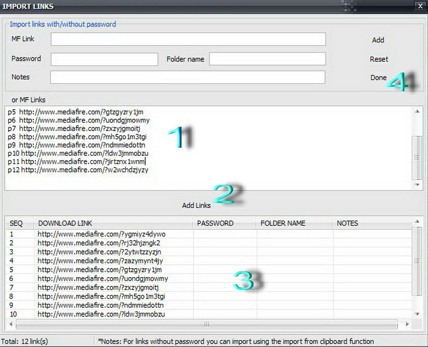Select the p12 w2wchdzjyzy line in text box
428x347 pixels.
point(78,170)
